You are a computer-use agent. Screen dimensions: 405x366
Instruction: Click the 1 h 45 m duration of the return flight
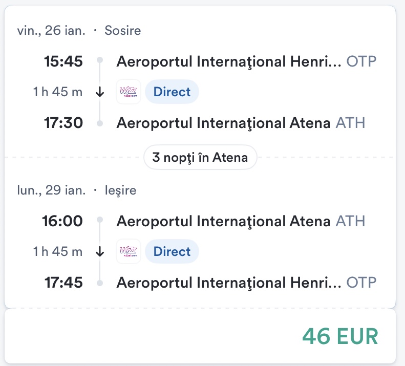(58, 251)
